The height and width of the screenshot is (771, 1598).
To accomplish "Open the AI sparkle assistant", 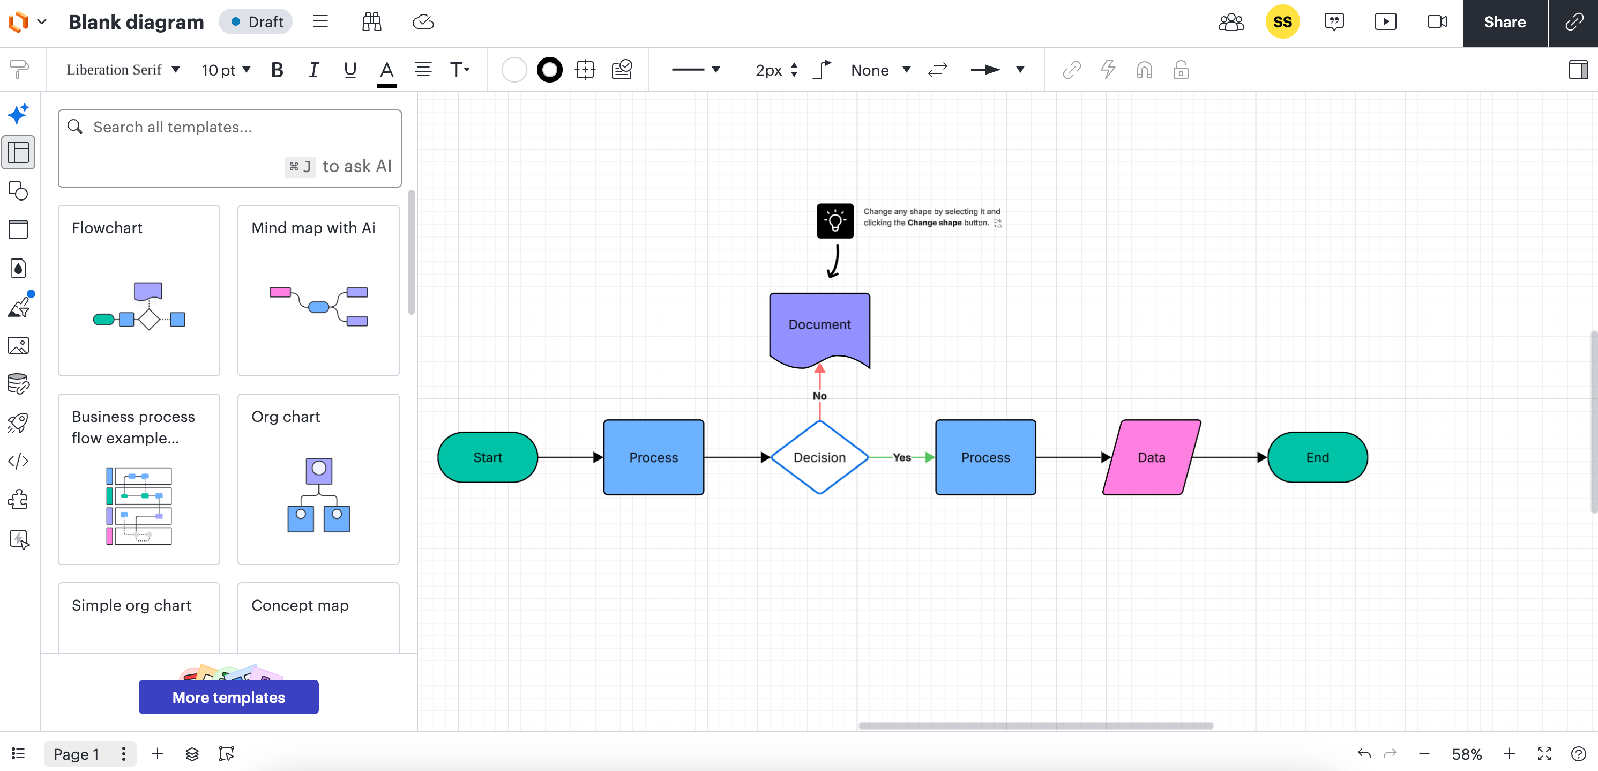I will click(19, 114).
